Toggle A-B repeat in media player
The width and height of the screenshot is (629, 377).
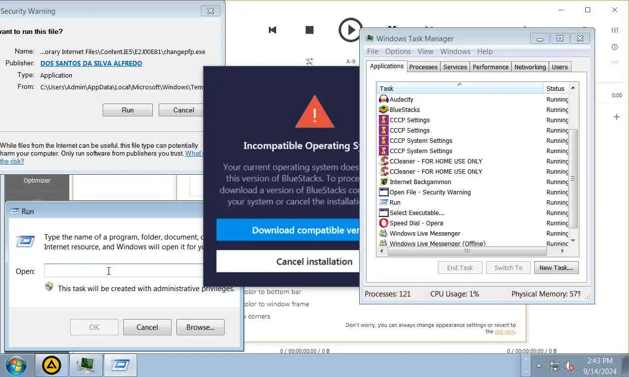351,61
